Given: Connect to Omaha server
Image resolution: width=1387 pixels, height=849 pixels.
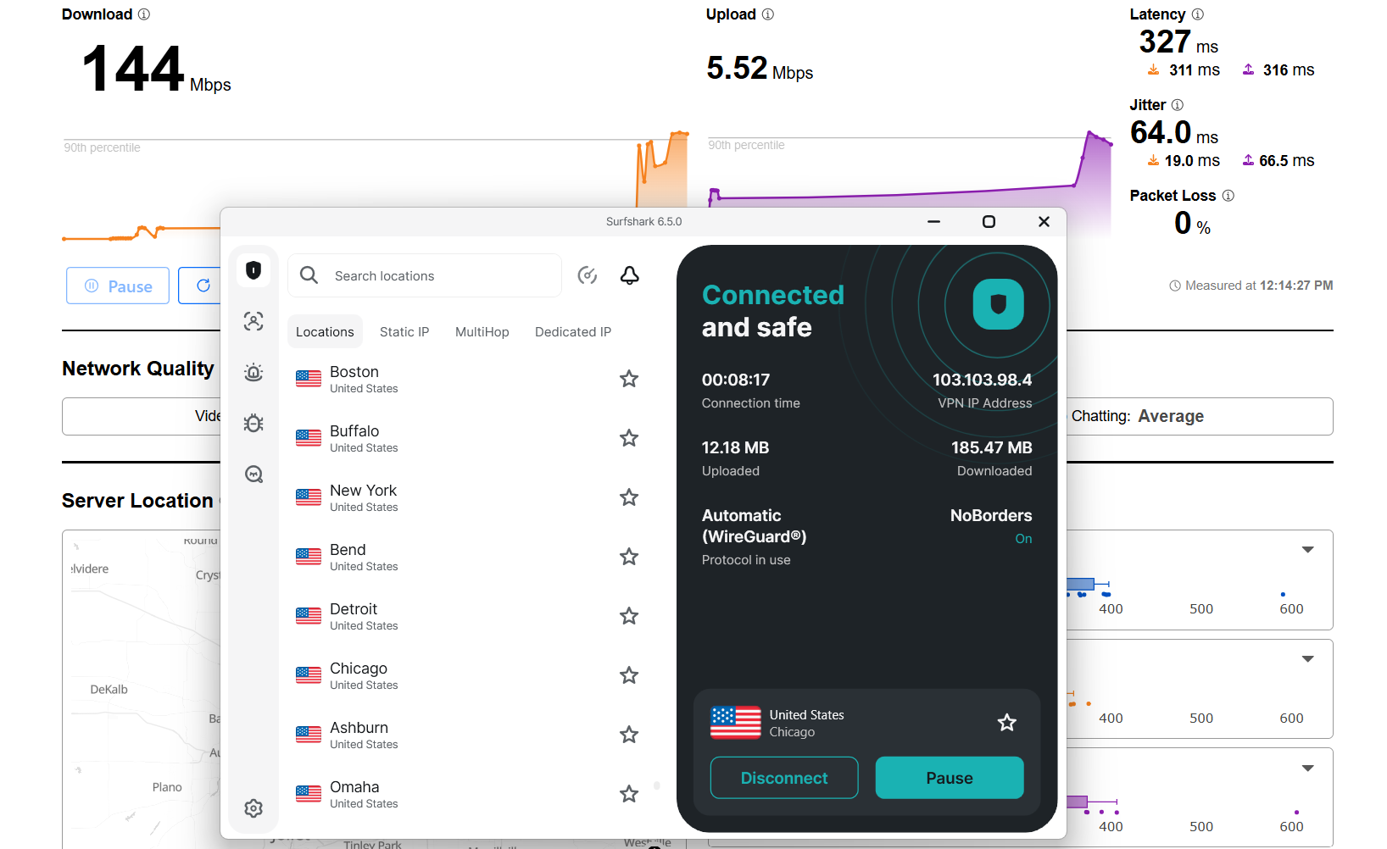Looking at the screenshot, I should [467, 794].
